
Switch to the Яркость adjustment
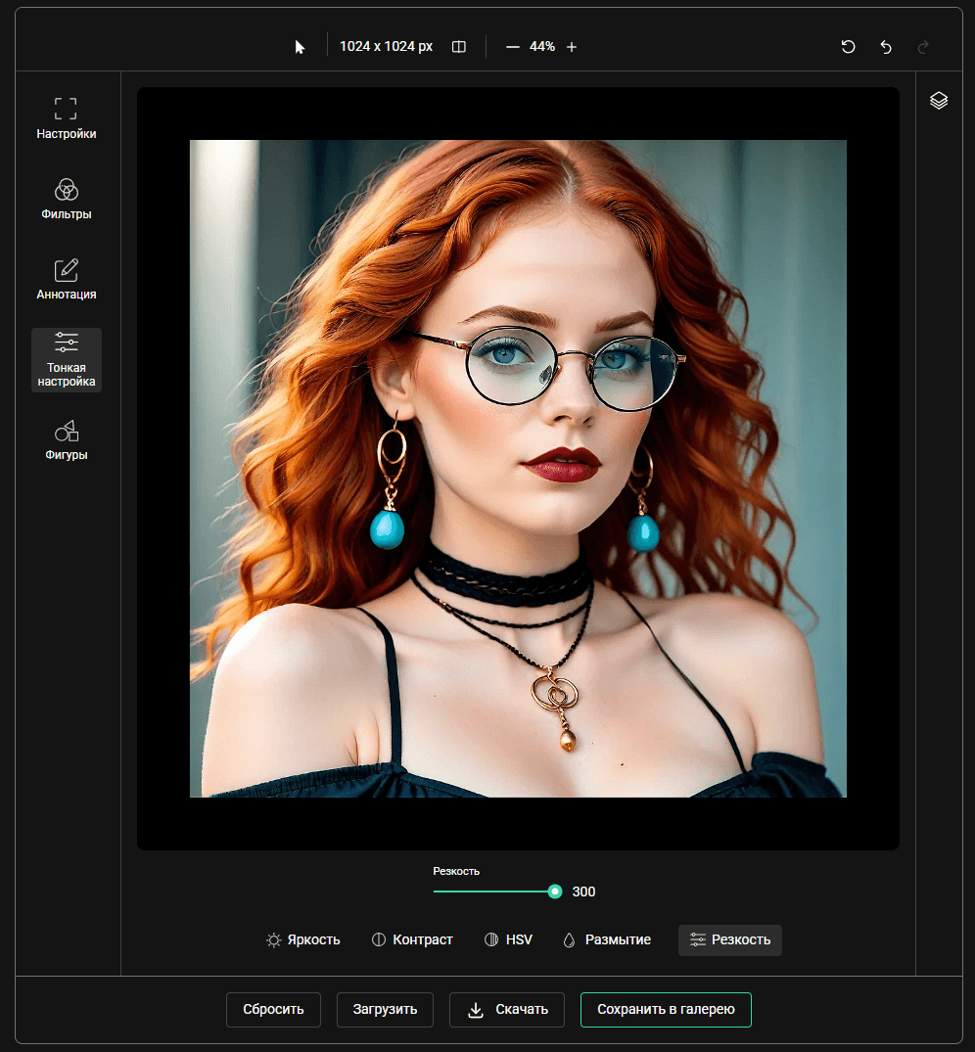coord(303,940)
